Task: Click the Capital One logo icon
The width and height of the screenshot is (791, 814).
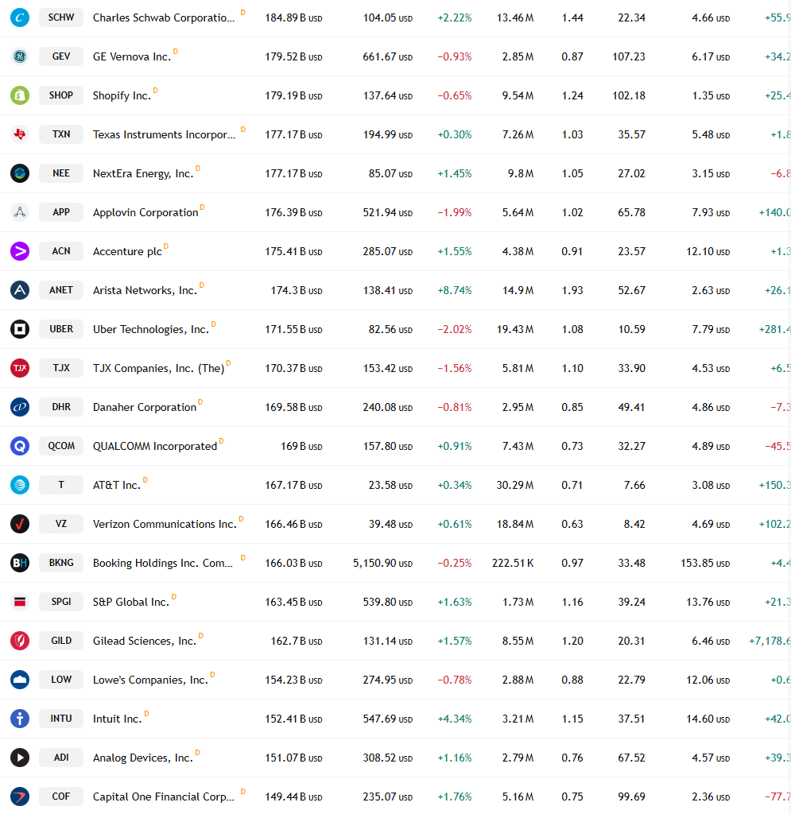Action: coord(20,797)
